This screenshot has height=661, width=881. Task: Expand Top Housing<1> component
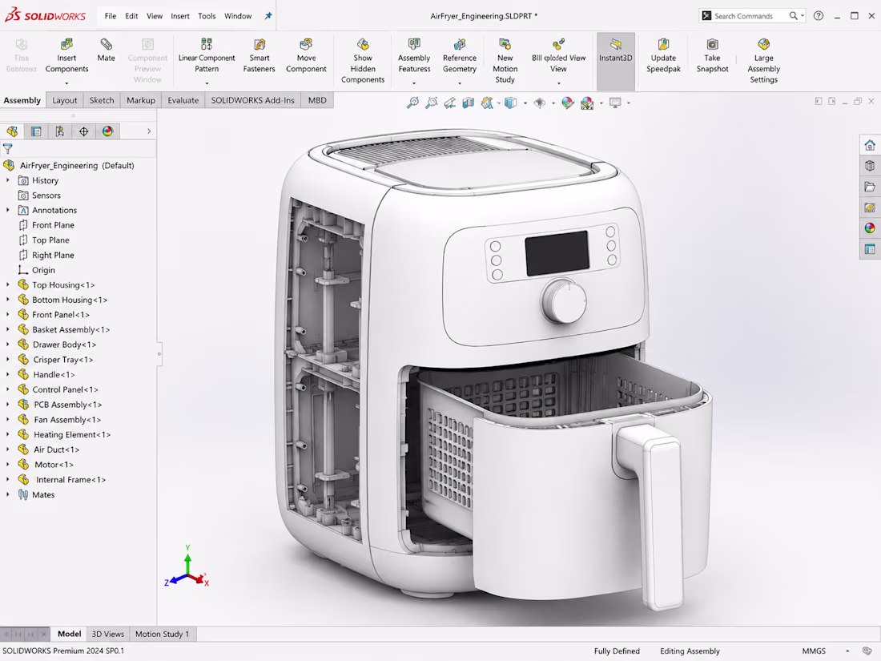(8, 285)
